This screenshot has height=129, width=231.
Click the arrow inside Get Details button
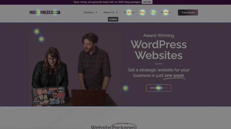[166, 88]
